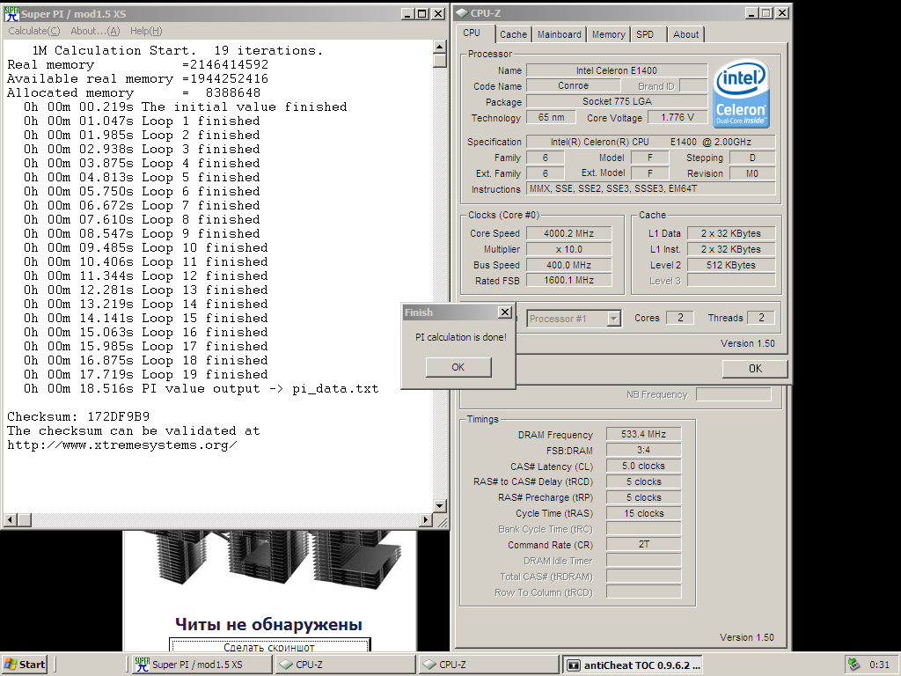This screenshot has height=676, width=901.
Task: Click the Super PI vertical scrollbar thumb
Action: (x=440, y=61)
